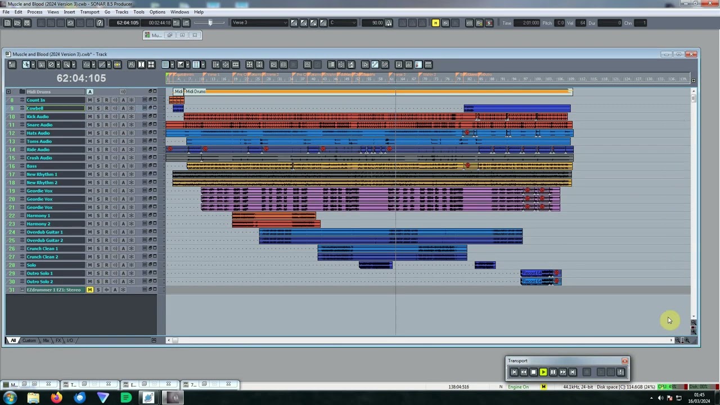Open the dropdown arrow next to snap grid icon
Viewport: 720px width, 405px height.
[172, 65]
